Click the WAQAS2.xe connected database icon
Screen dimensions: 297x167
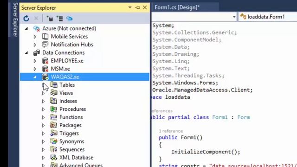(45, 77)
